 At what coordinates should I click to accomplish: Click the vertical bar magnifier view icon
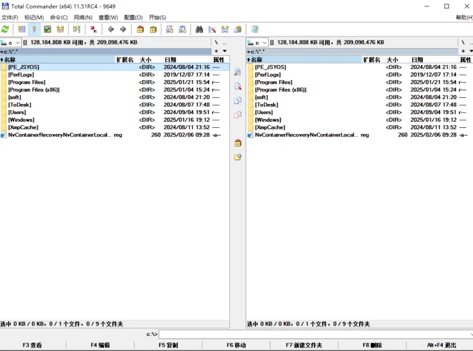pyautogui.click(x=238, y=72)
